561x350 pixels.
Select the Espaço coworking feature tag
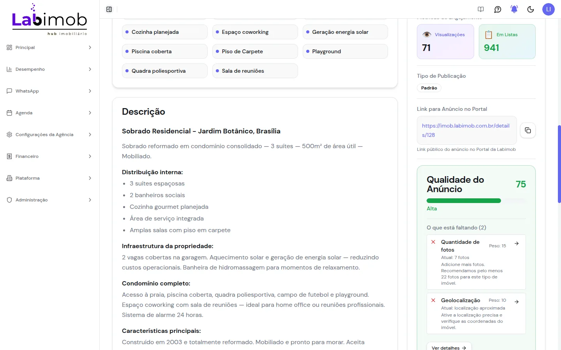click(255, 32)
